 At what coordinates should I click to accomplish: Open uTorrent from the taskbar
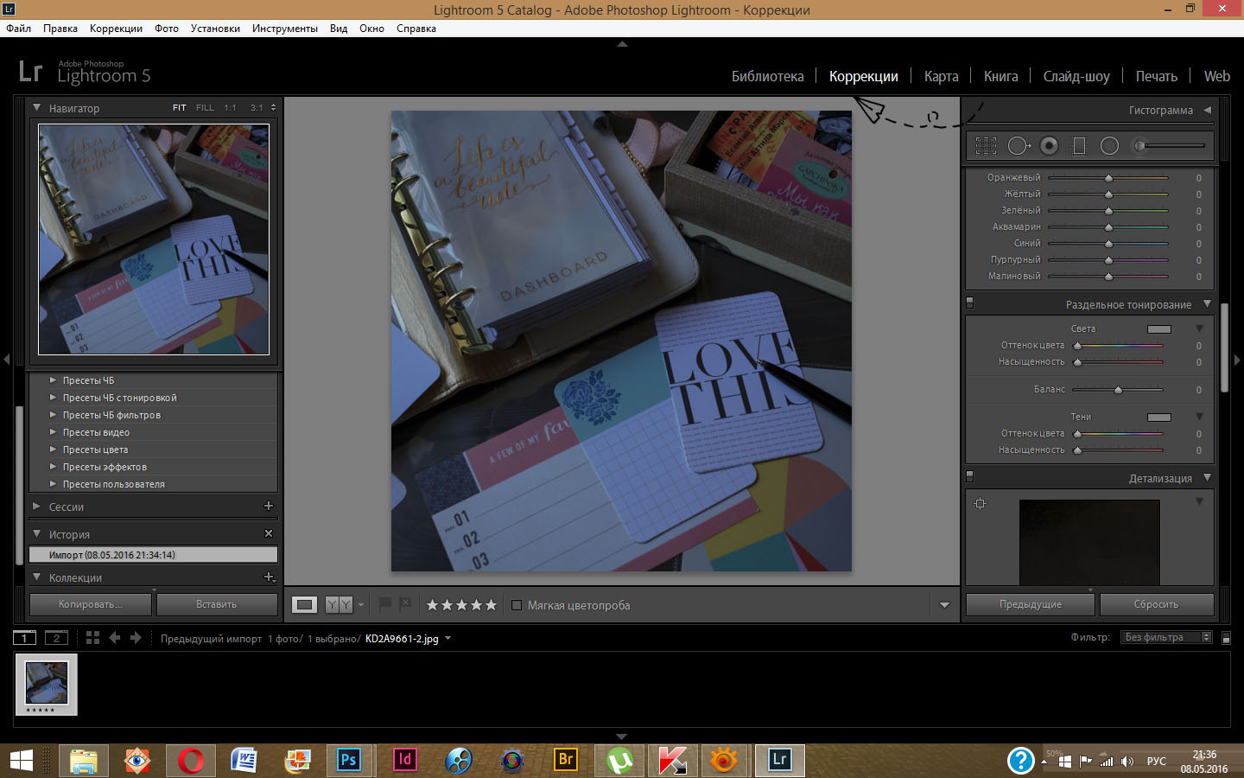(619, 760)
